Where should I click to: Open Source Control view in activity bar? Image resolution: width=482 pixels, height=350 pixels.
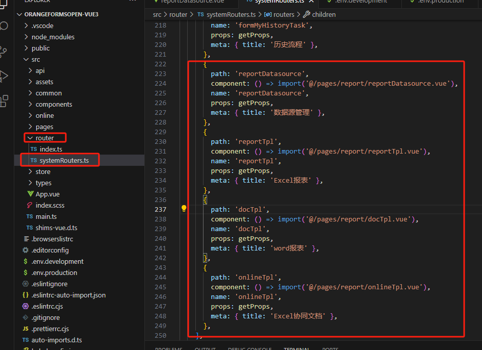coord(3,52)
